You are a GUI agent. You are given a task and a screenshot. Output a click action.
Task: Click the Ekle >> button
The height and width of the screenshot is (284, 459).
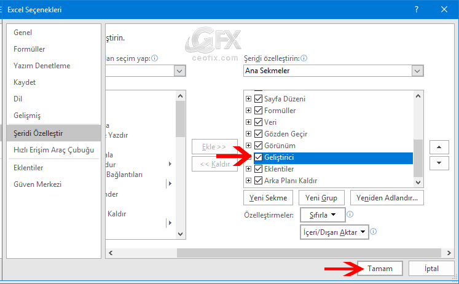pos(214,147)
